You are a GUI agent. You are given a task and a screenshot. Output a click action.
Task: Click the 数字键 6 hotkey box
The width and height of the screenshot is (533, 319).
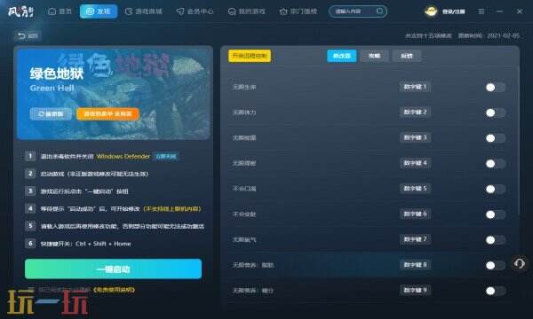(415, 214)
